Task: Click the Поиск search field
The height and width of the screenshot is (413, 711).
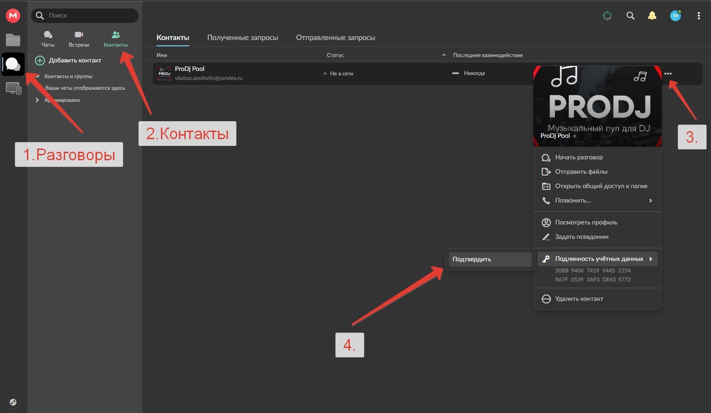Action: [x=85, y=16]
